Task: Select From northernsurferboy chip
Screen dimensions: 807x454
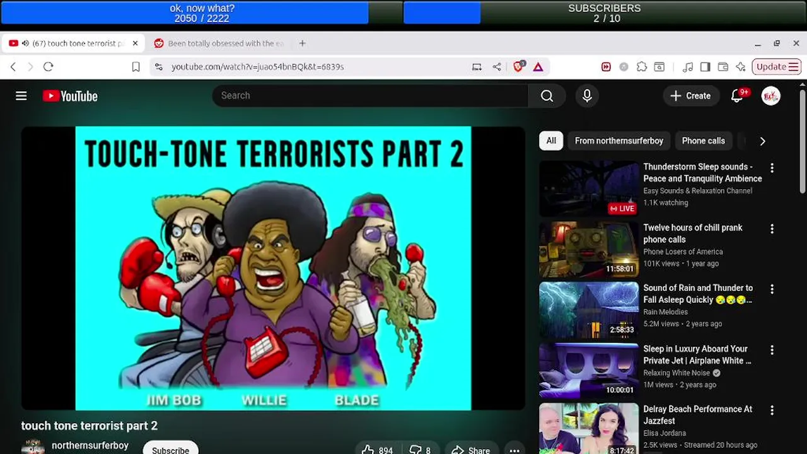Action: [618, 141]
